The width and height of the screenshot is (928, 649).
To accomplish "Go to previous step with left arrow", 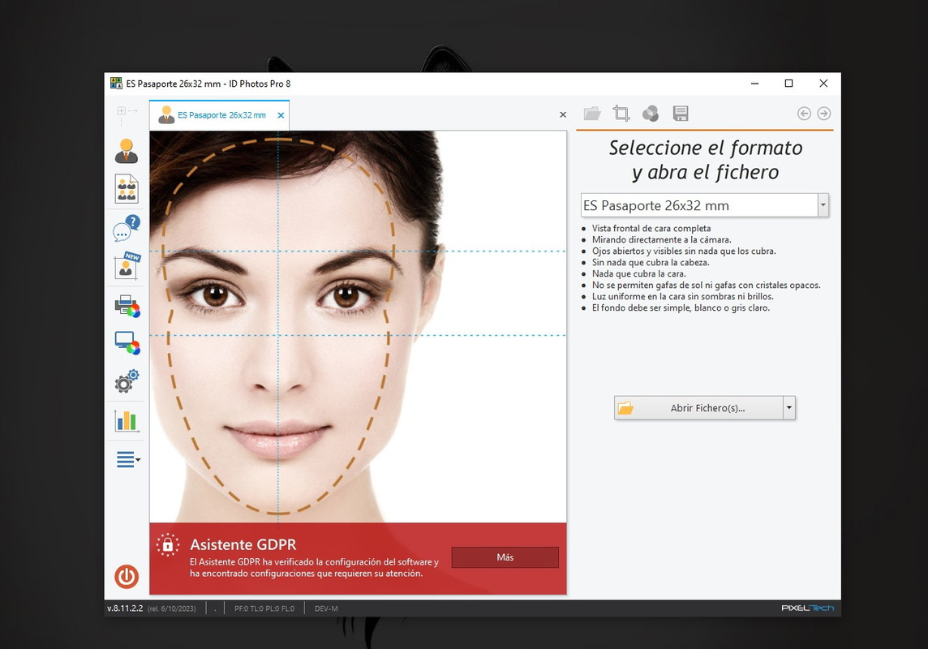I will click(804, 114).
